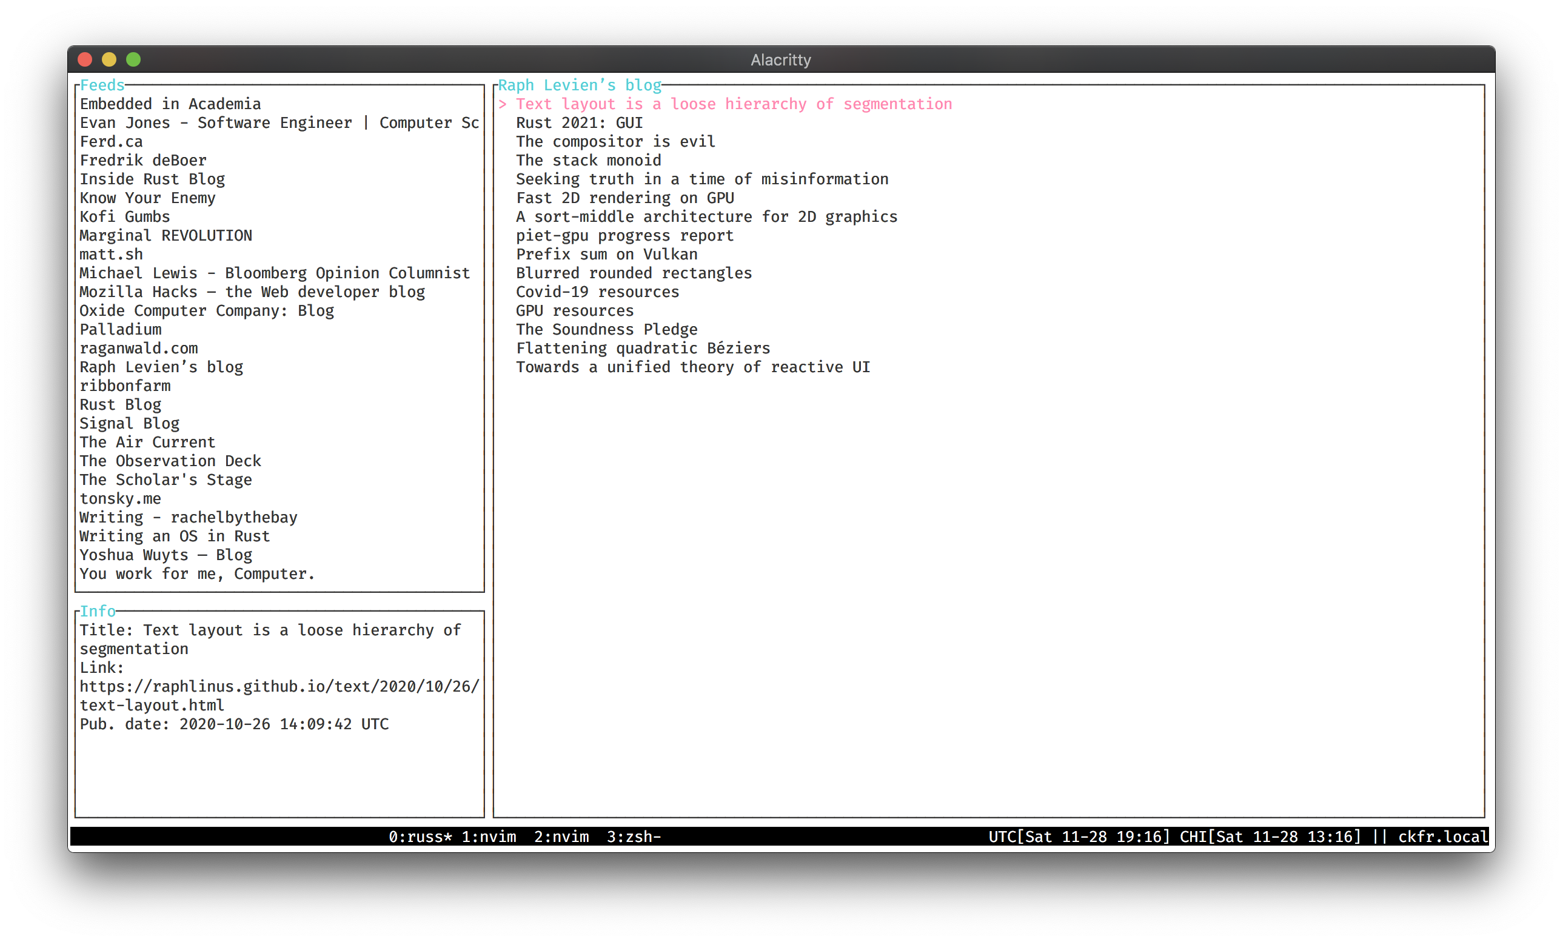This screenshot has width=1563, height=942.
Task: Select the Raph Levien's blog feed entry
Action: coord(161,367)
